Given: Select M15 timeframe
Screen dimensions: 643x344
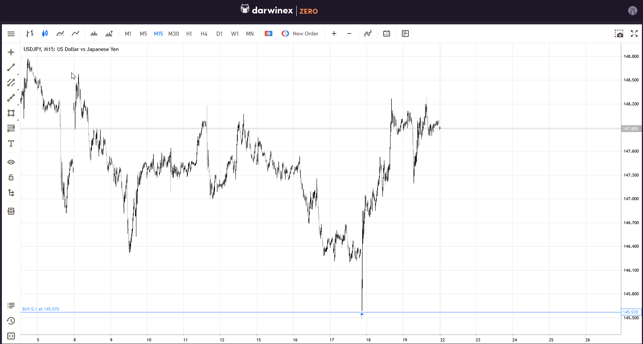Looking at the screenshot, I should [158, 33].
